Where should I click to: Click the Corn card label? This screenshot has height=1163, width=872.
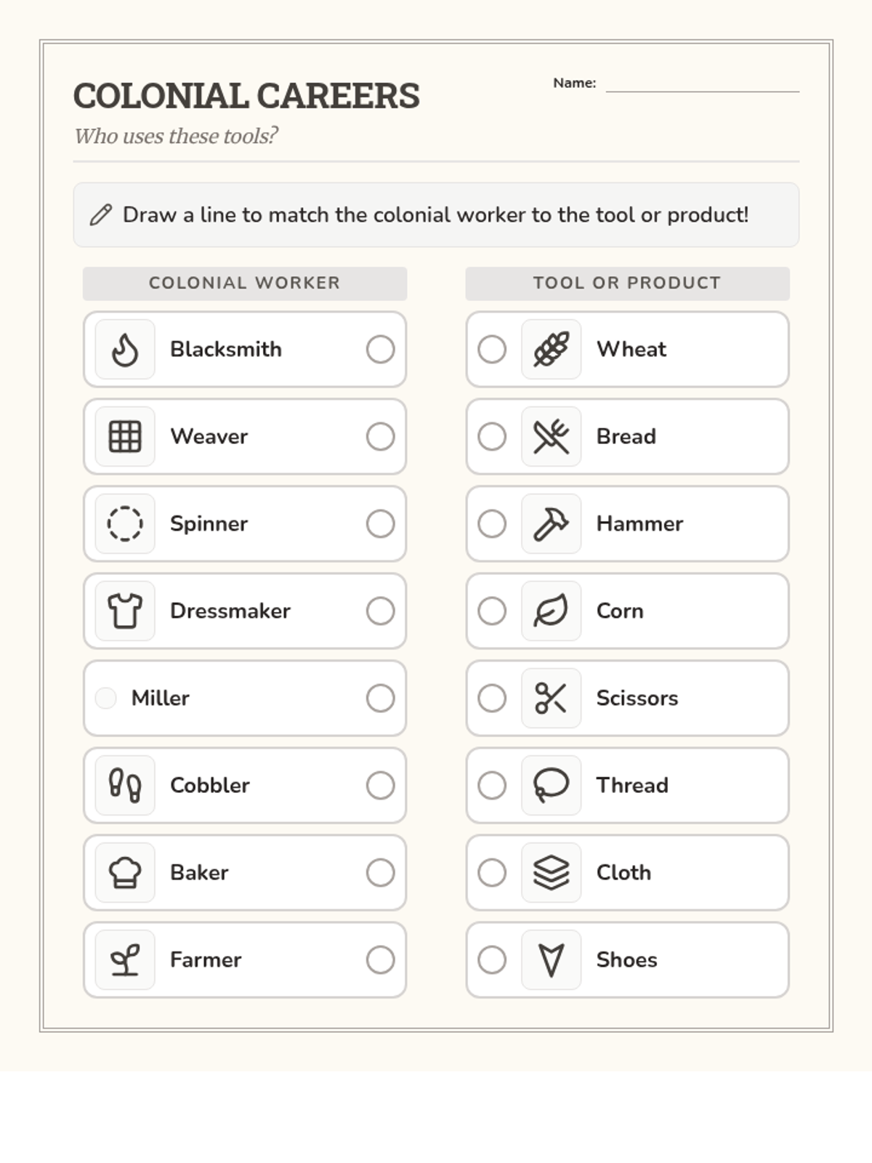[x=620, y=611]
